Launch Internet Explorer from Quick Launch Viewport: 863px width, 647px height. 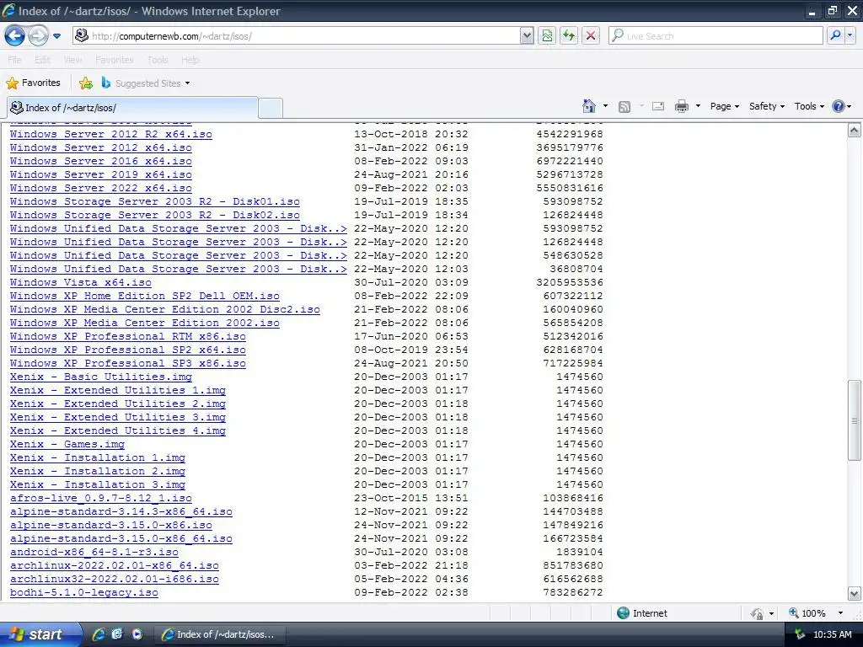[99, 634]
